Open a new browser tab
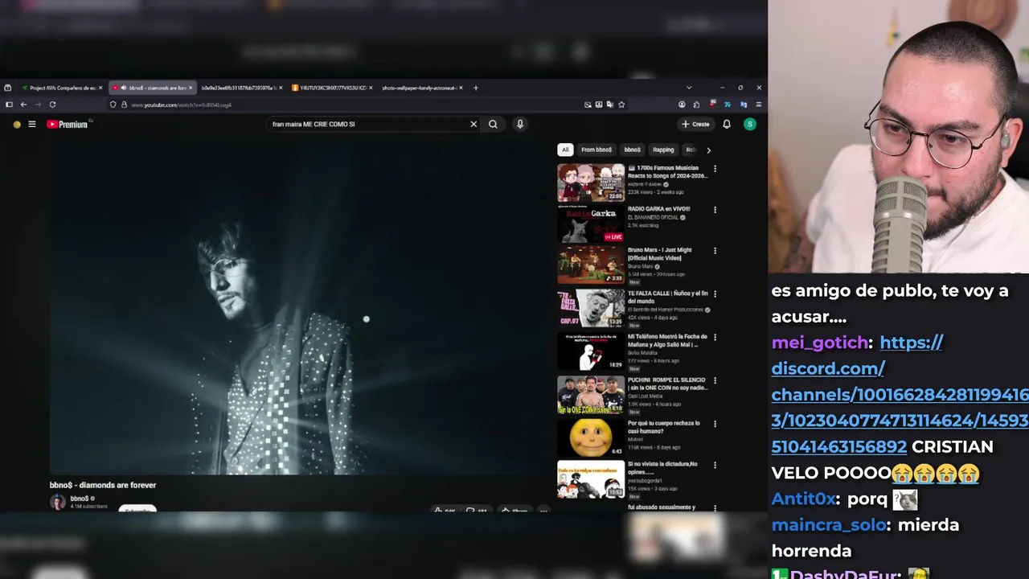The width and height of the screenshot is (1029, 579). tap(476, 88)
